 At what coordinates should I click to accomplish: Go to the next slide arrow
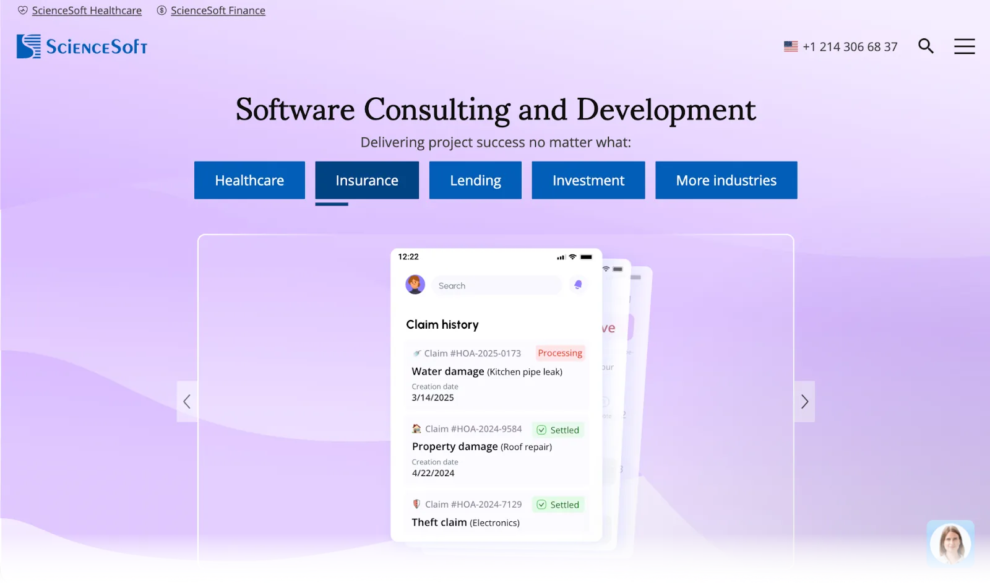tap(804, 401)
